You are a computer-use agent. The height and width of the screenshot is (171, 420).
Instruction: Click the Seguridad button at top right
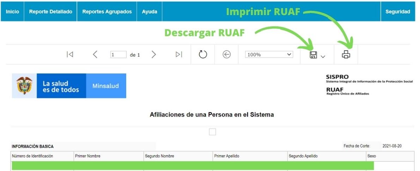click(397, 12)
